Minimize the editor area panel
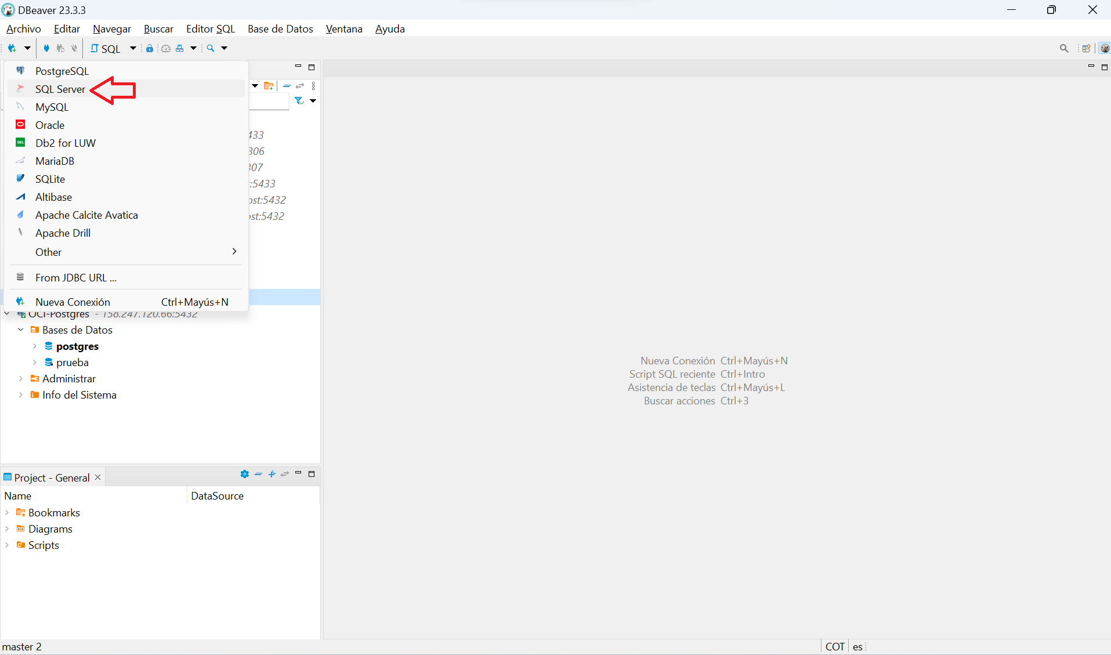Image resolution: width=1111 pixels, height=655 pixels. click(x=1091, y=67)
